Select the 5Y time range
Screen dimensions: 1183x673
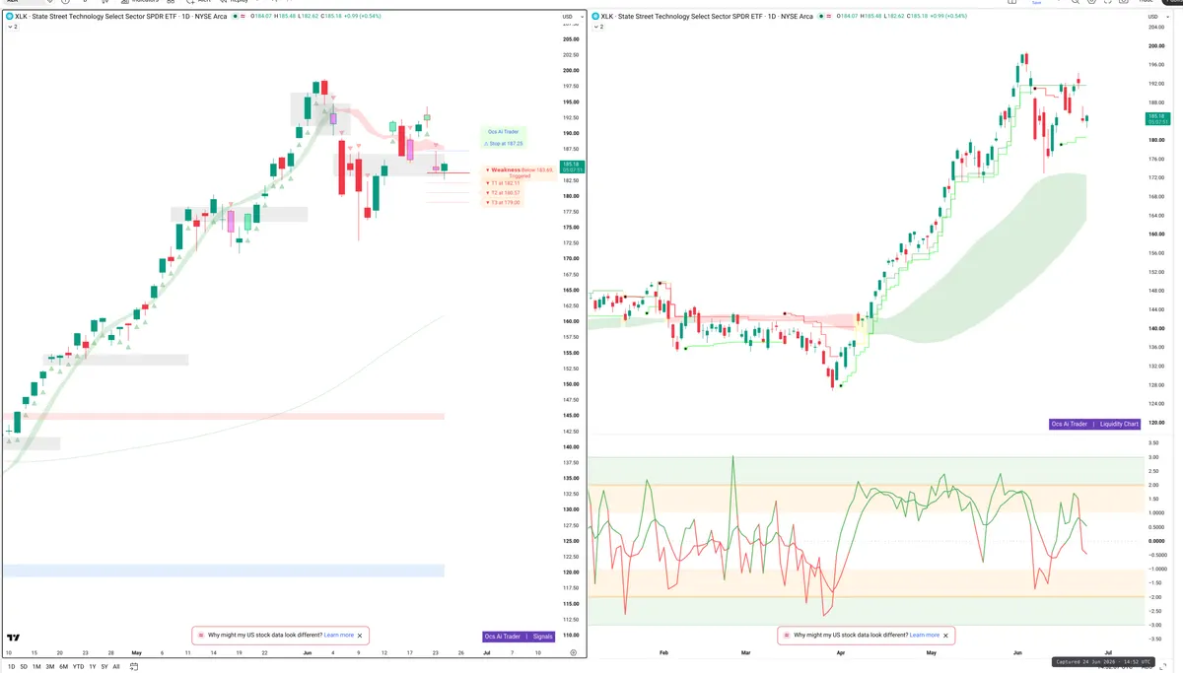tap(104, 667)
